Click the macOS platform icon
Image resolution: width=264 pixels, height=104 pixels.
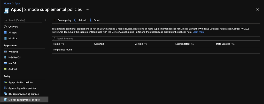(5, 63)
